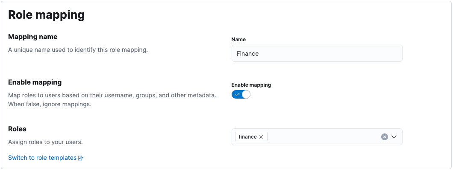Click the Roles section heading
This screenshot has height=170, width=453.
pyautogui.click(x=18, y=129)
